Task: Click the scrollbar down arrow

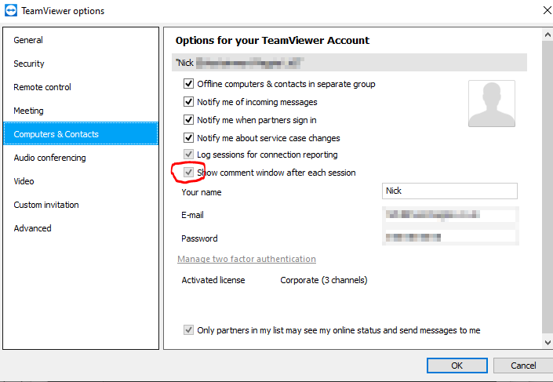Action: 548,342
